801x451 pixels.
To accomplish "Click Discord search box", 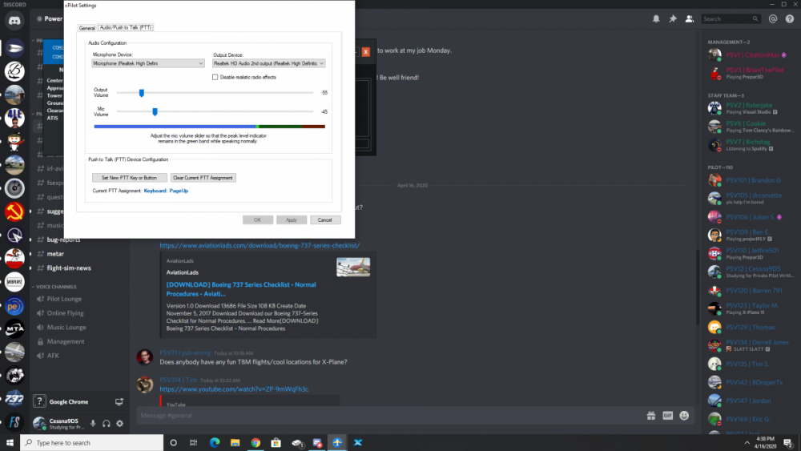I will [x=731, y=19].
